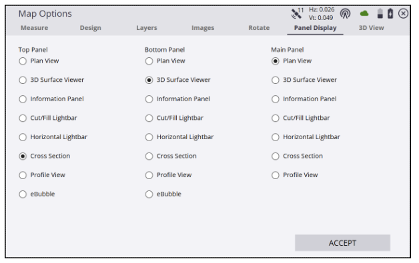Click the ACCEPT button
419x263 pixels.
(342, 243)
